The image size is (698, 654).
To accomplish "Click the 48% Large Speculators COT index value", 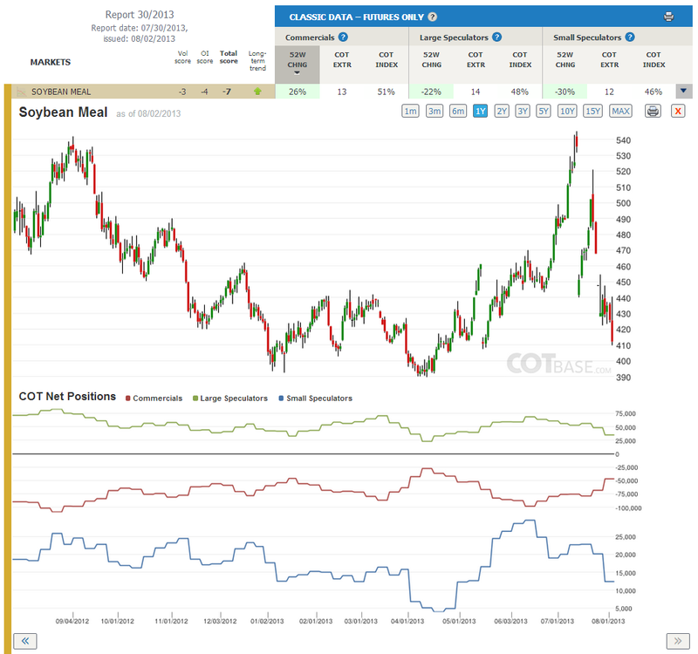I will coord(519,92).
